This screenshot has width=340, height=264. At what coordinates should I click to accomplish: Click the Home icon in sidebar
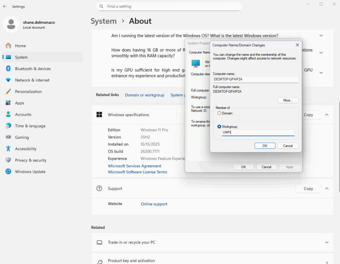[8, 46]
